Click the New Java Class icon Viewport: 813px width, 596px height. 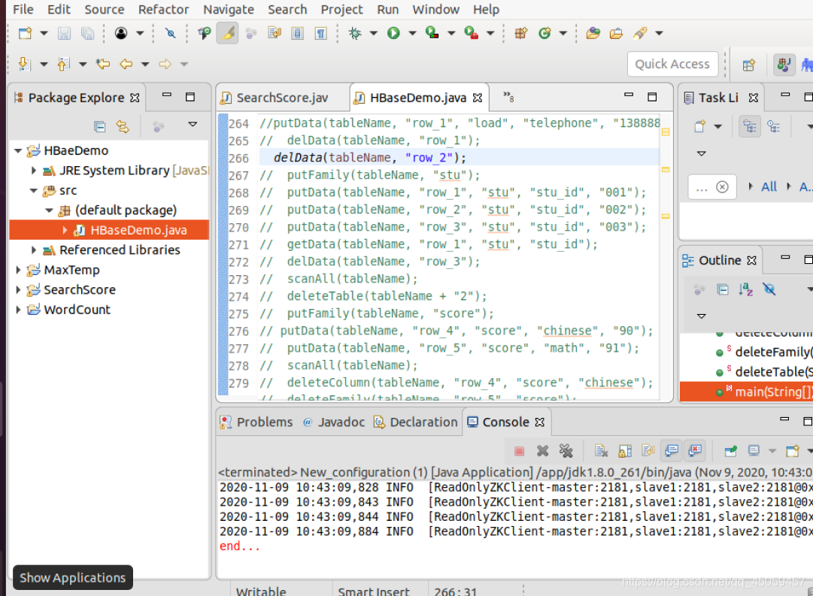coord(545,33)
